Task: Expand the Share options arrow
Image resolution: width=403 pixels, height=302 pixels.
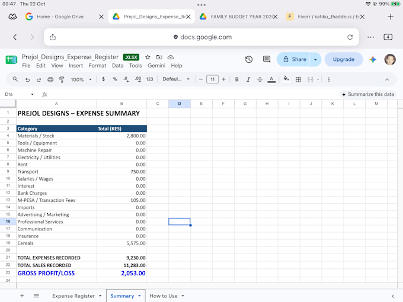Action: [316, 60]
